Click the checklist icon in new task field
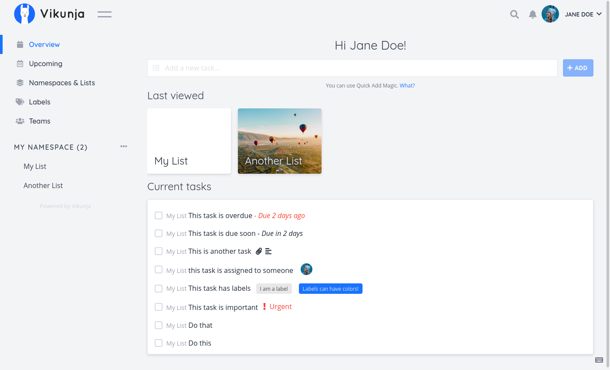 click(x=156, y=68)
